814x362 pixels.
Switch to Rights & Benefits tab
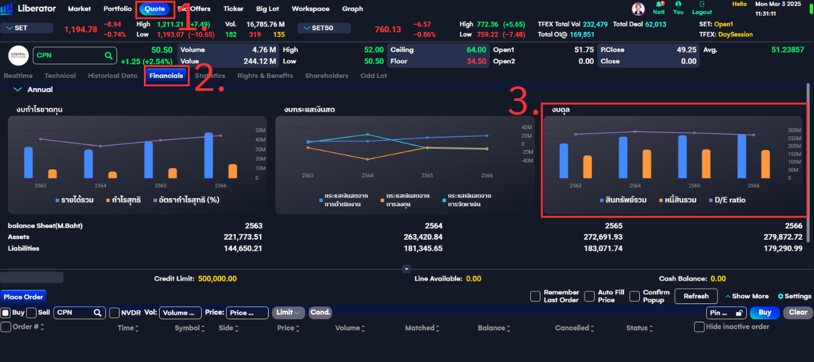265,76
